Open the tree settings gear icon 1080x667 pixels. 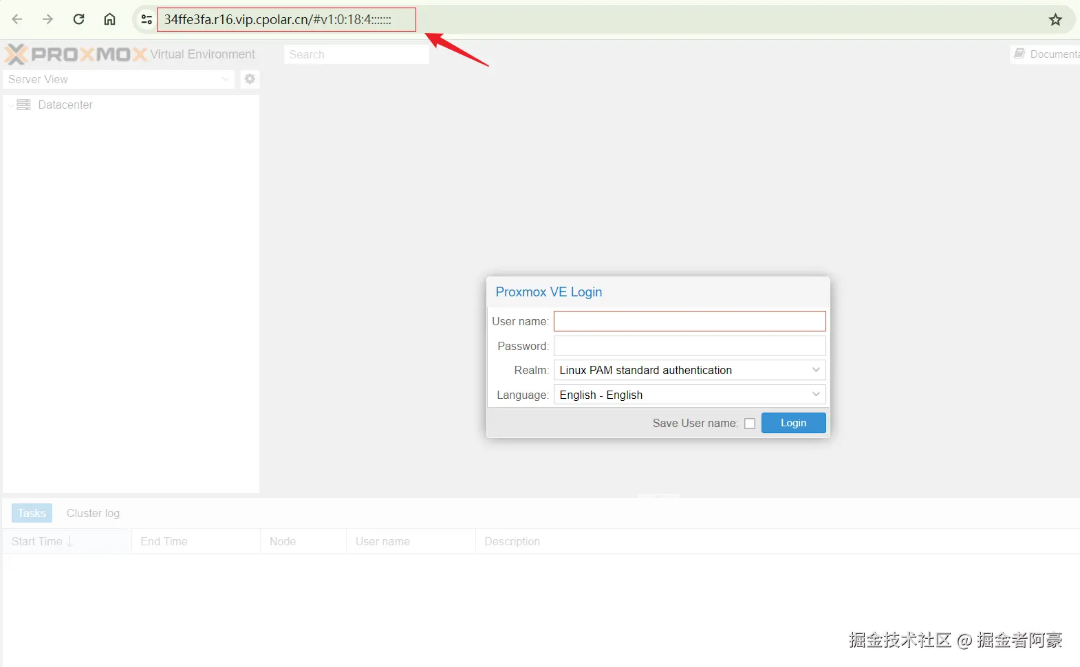(250, 79)
